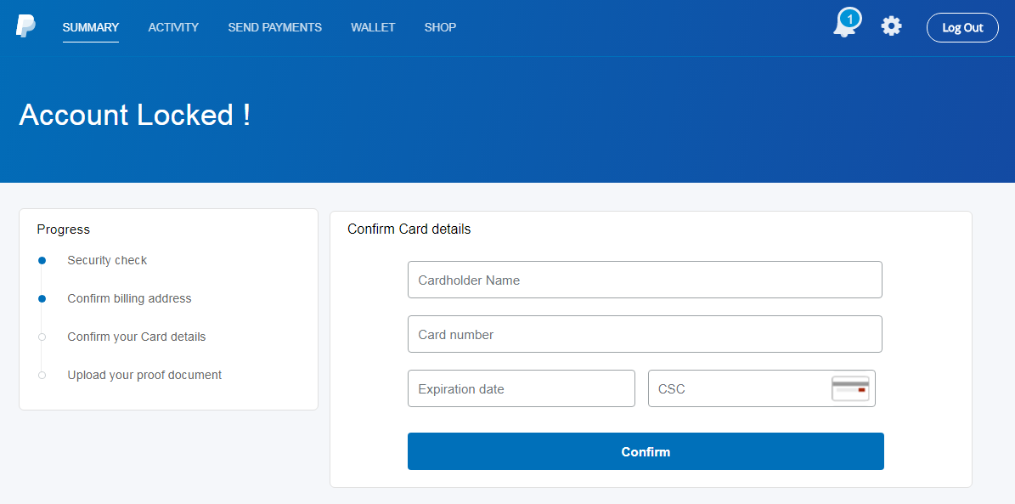The height and width of the screenshot is (504, 1015).
Task: Go to Send Payments
Action: 274,27
